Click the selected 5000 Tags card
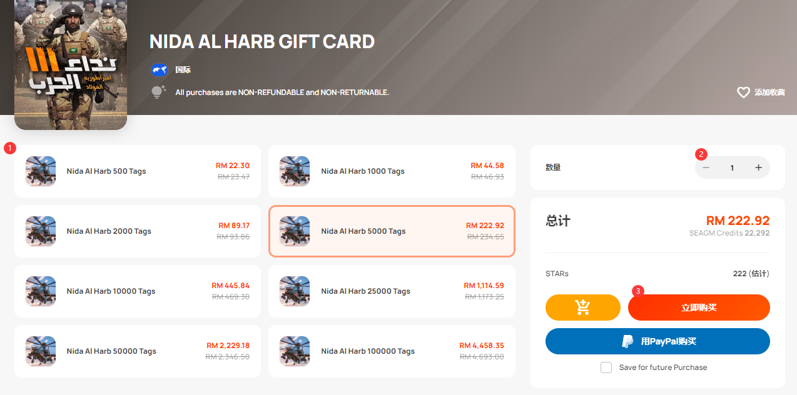Viewport: 797px width, 395px height. (x=392, y=231)
